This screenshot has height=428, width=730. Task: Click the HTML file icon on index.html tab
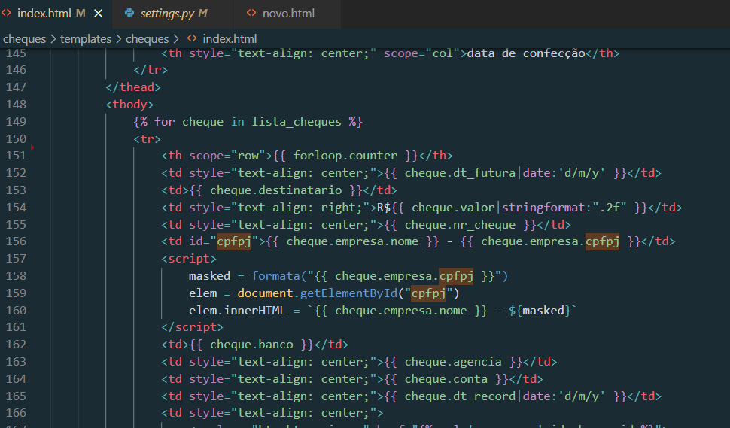tap(7, 13)
